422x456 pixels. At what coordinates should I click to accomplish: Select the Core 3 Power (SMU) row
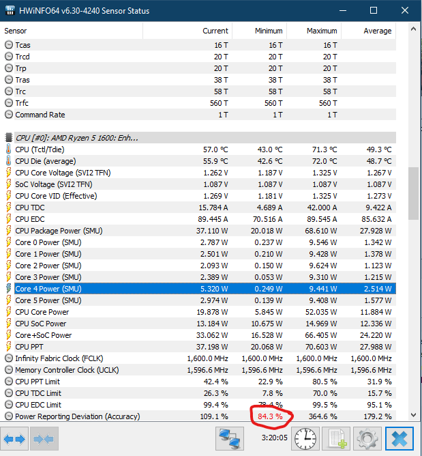click(x=200, y=277)
